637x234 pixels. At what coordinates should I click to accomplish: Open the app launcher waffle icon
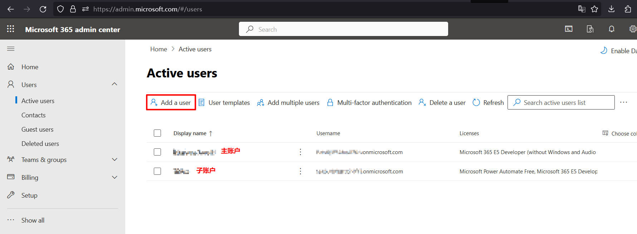(11, 29)
